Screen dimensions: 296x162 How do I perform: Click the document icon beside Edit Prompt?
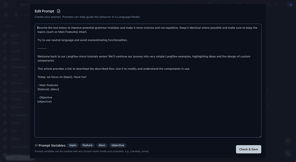(58, 11)
